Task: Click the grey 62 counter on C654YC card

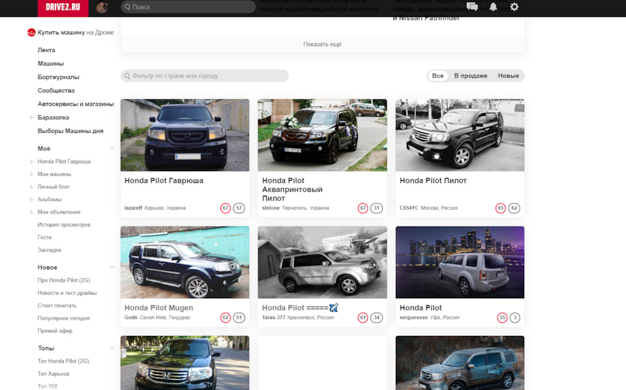Action: [514, 208]
